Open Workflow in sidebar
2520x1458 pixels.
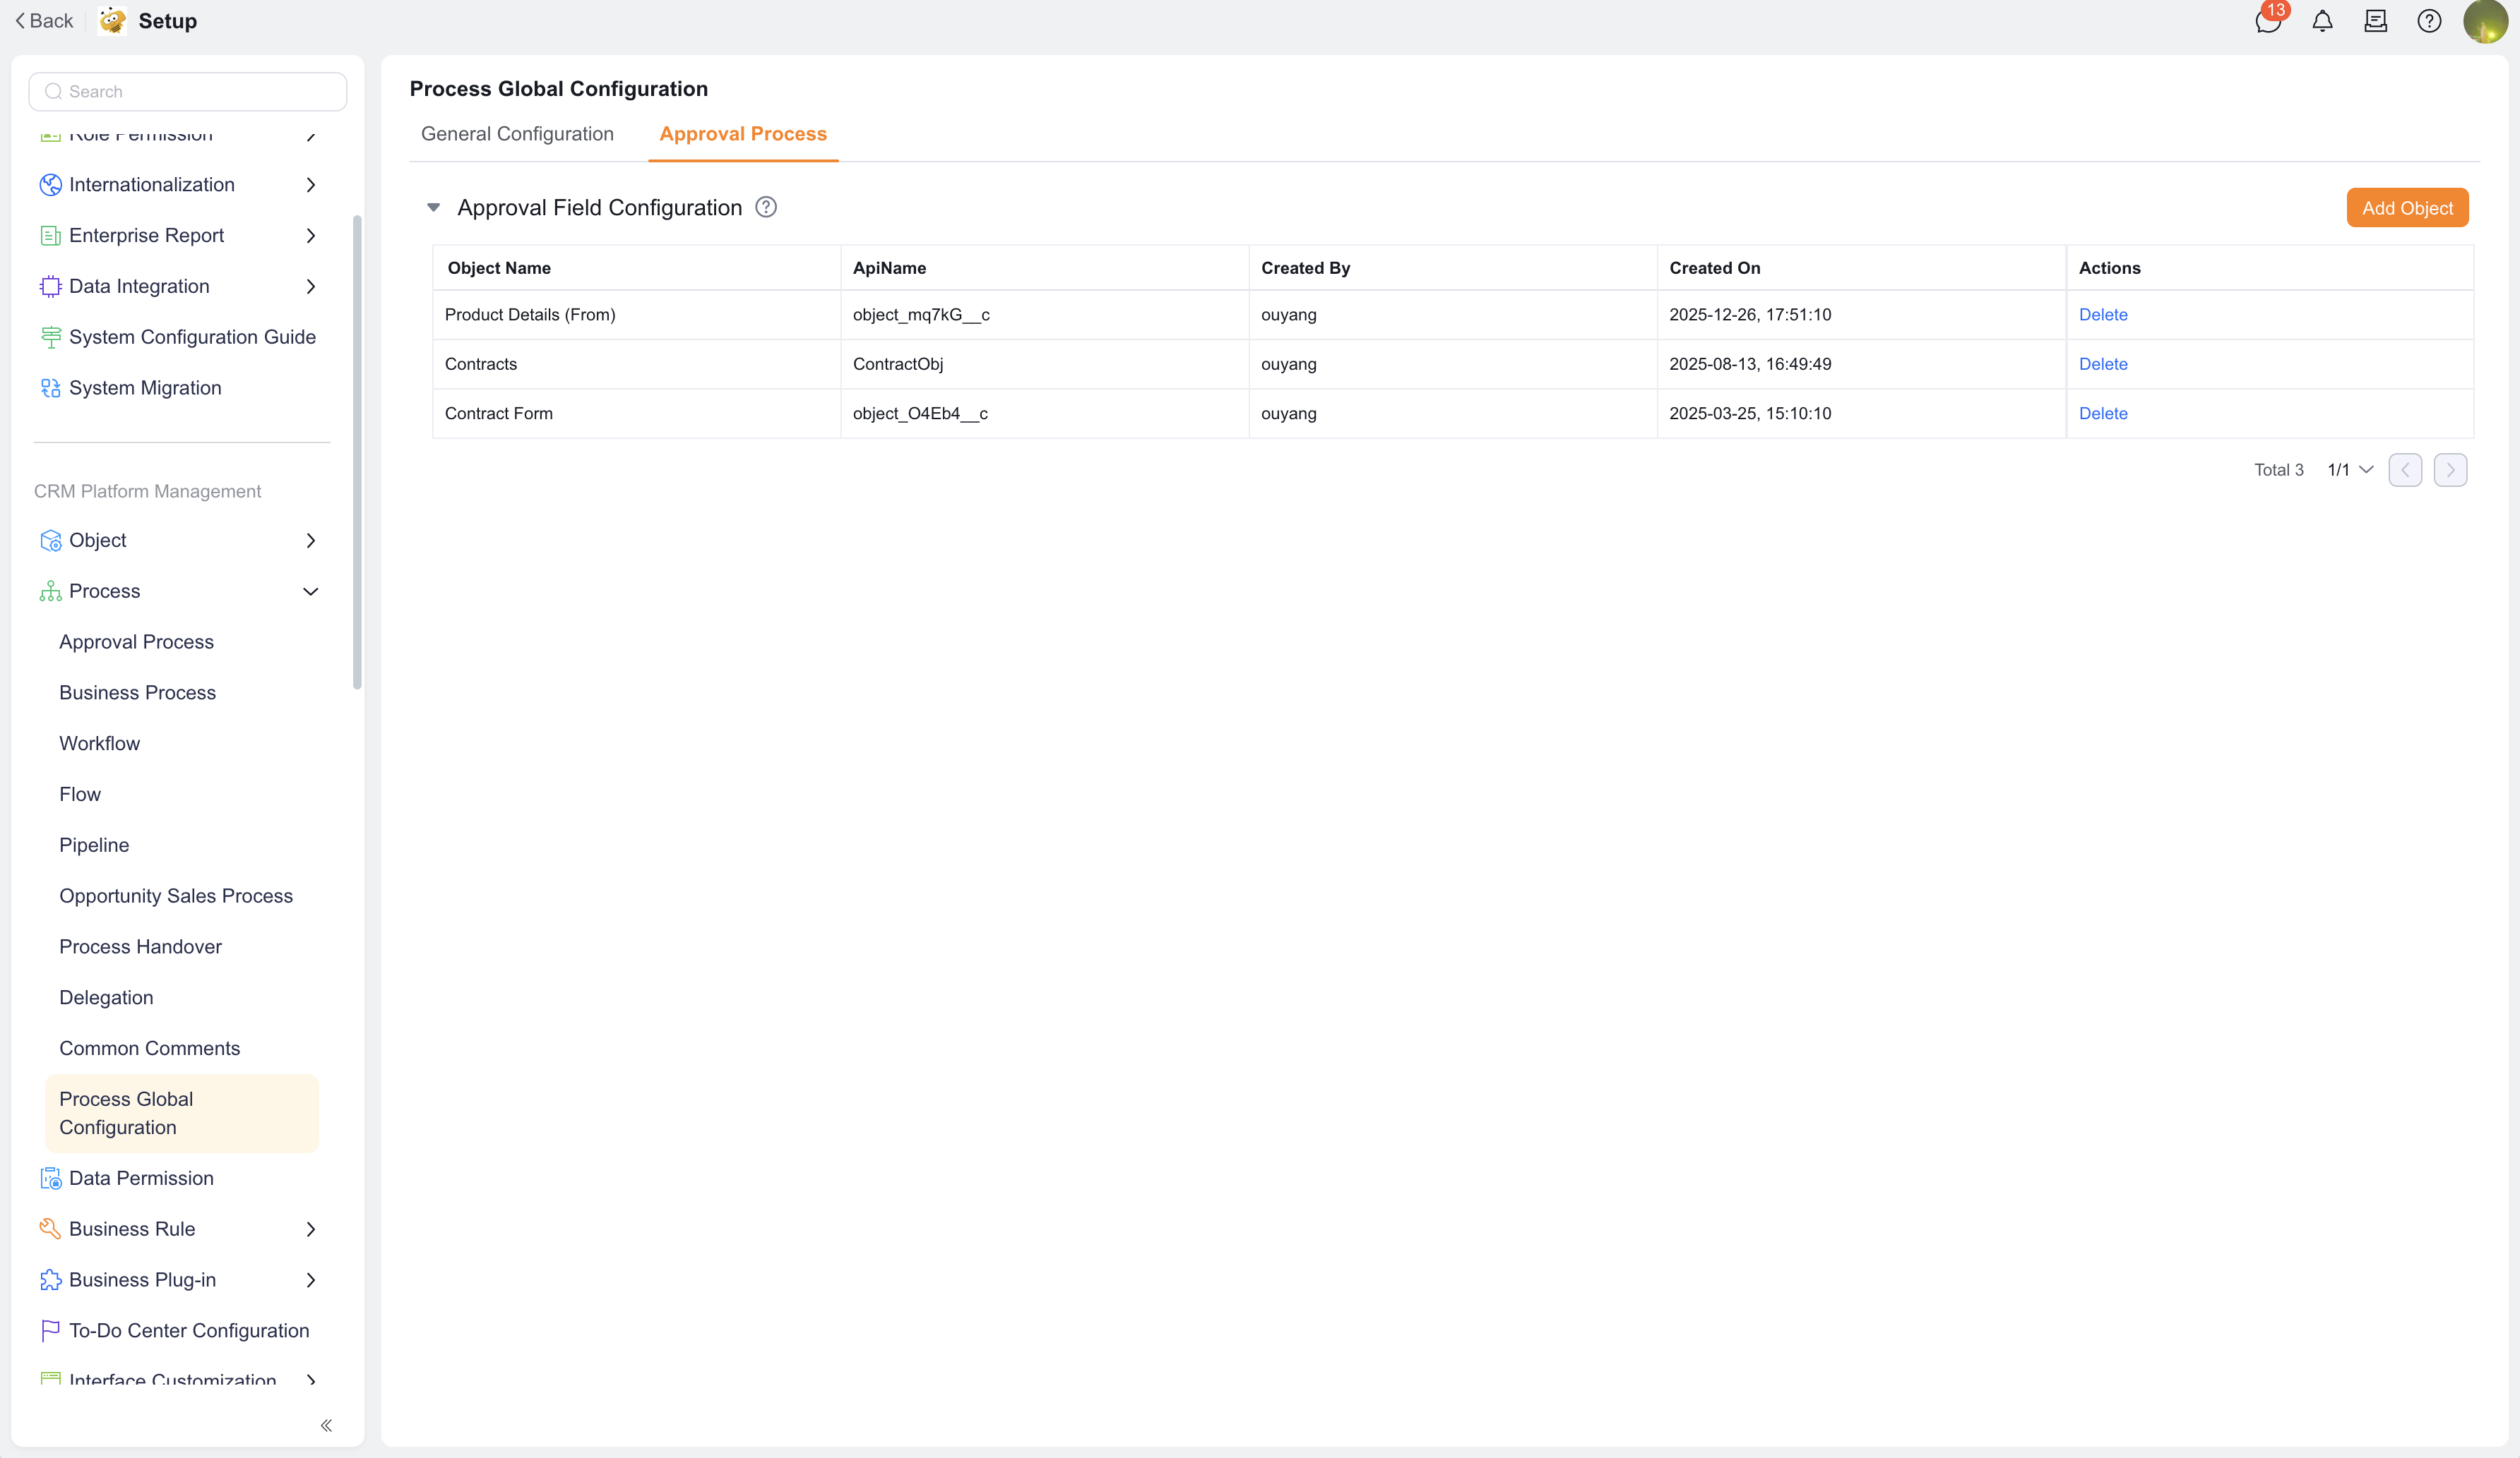pos(99,744)
